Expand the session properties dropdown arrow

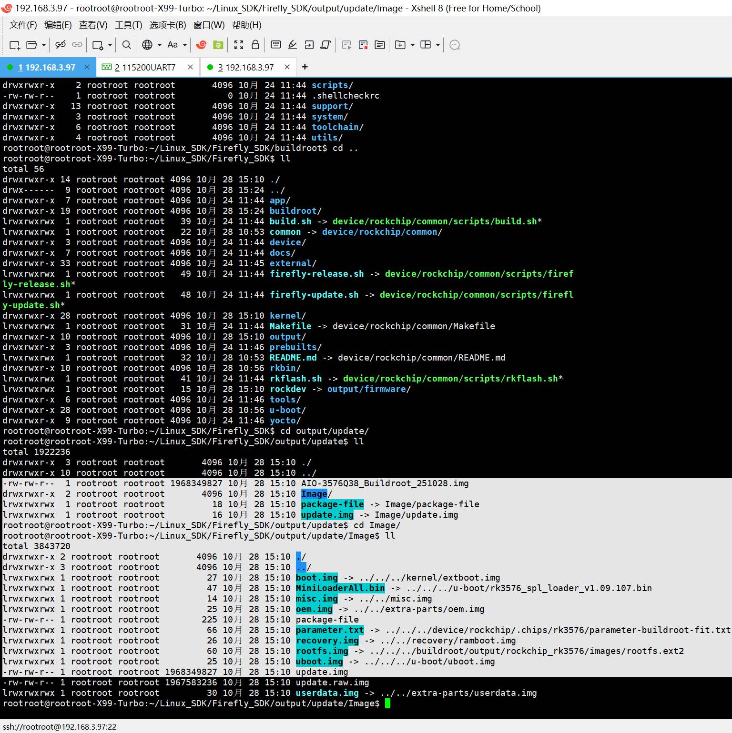click(110, 45)
